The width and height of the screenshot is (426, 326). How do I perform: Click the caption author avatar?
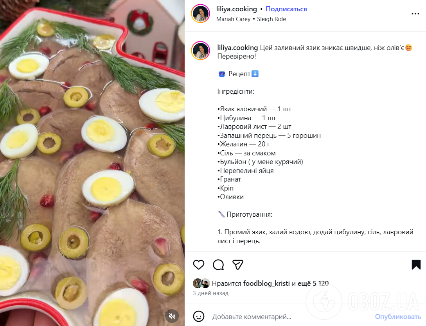pyautogui.click(x=201, y=51)
